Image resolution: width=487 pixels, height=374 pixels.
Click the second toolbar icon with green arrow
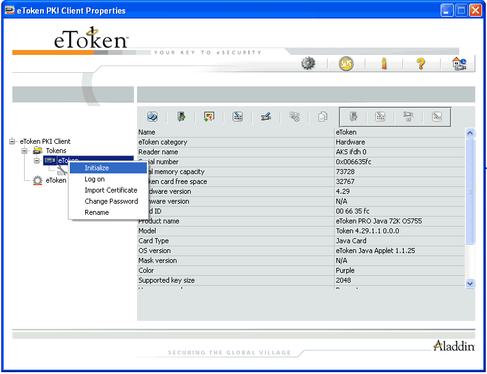tap(181, 117)
